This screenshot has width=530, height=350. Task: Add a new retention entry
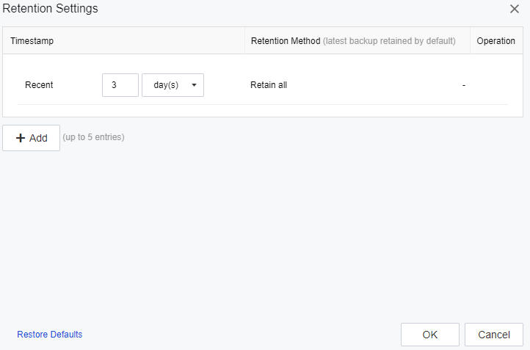point(32,138)
